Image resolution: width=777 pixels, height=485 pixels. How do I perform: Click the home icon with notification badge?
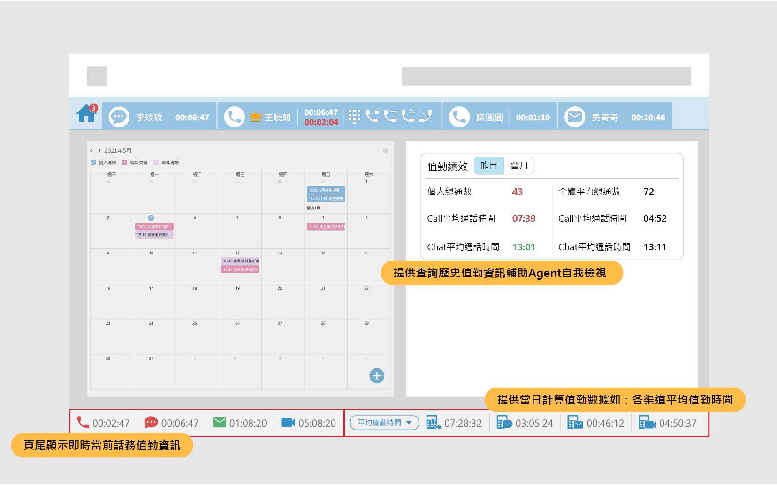pyautogui.click(x=87, y=113)
